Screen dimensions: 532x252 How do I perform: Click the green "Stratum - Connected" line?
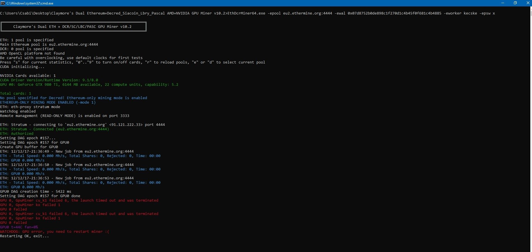(x=55, y=129)
